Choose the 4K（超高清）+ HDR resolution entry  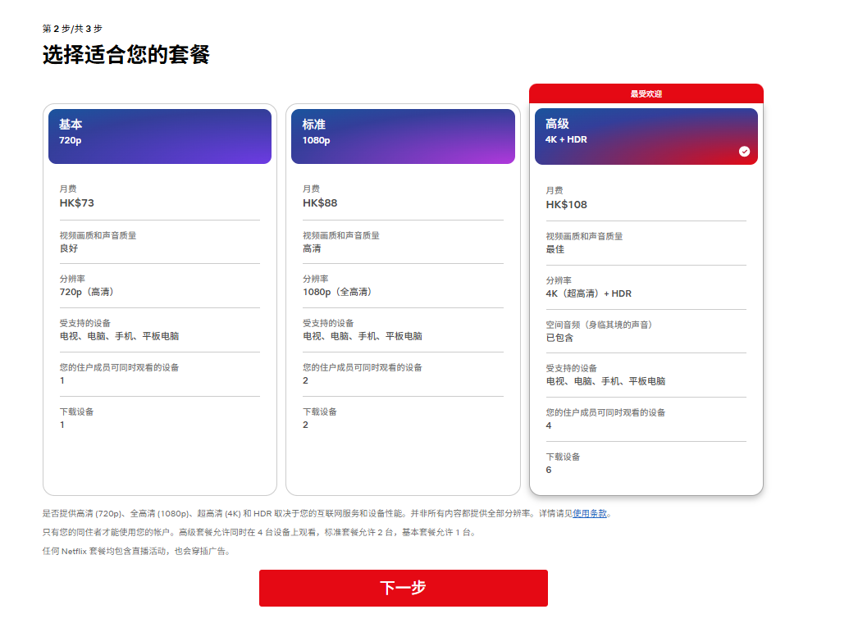tap(589, 293)
